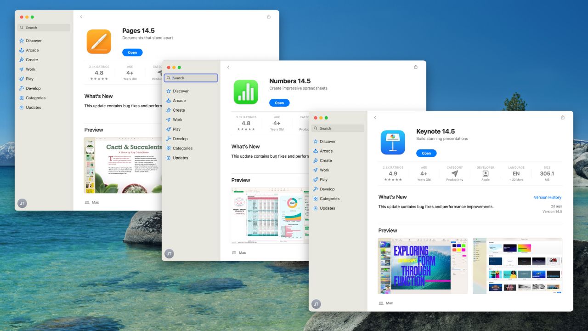Screen dimensions: 588x331
Task: Click the share icon in the Keynote window
Action: pos(563,117)
